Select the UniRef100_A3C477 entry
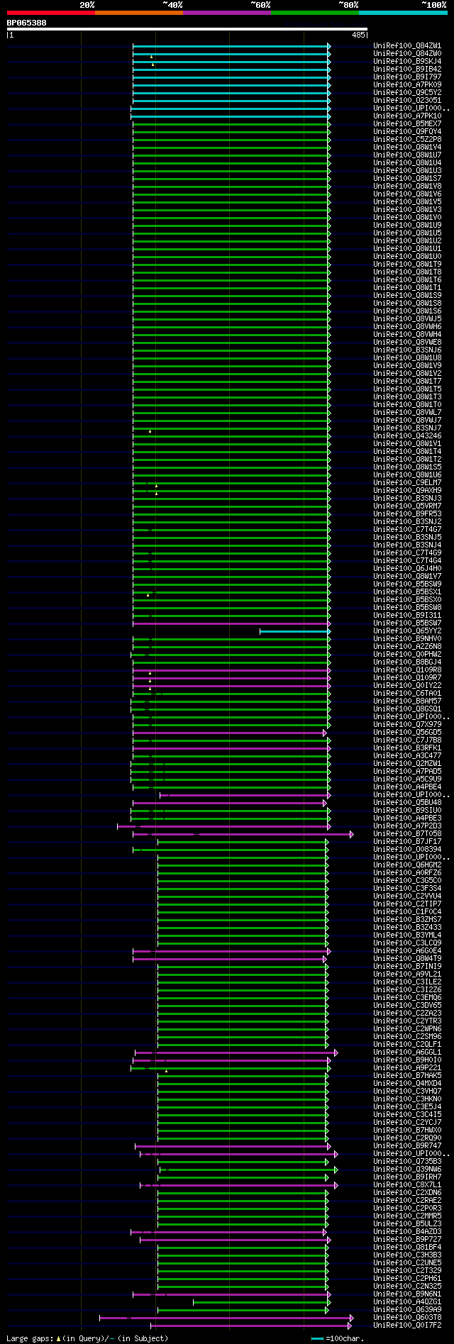The image size is (454, 1344). (x=407, y=756)
